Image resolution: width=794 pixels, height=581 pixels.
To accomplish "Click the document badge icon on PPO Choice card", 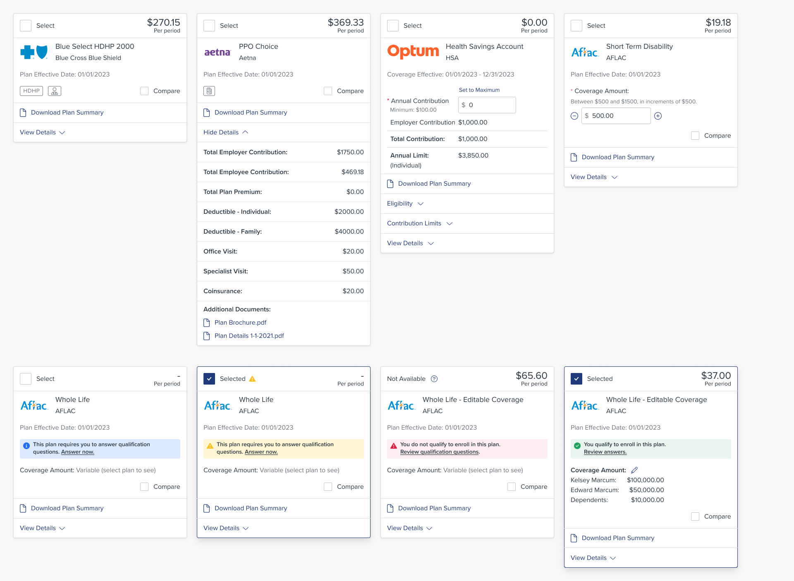I will click(209, 91).
